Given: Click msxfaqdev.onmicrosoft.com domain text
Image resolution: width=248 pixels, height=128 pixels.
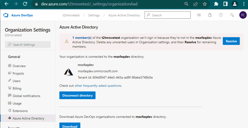Looking at the screenshot, I should [97, 71].
